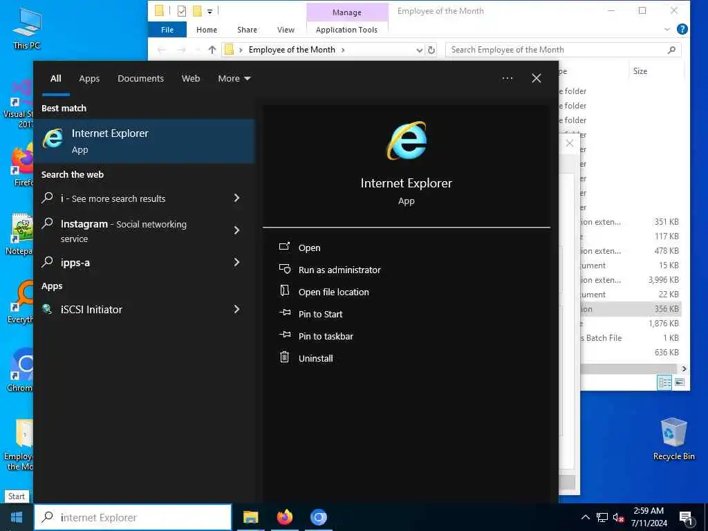This screenshot has height=531, width=708.
Task: Choose Run as administrator
Action: coord(339,270)
